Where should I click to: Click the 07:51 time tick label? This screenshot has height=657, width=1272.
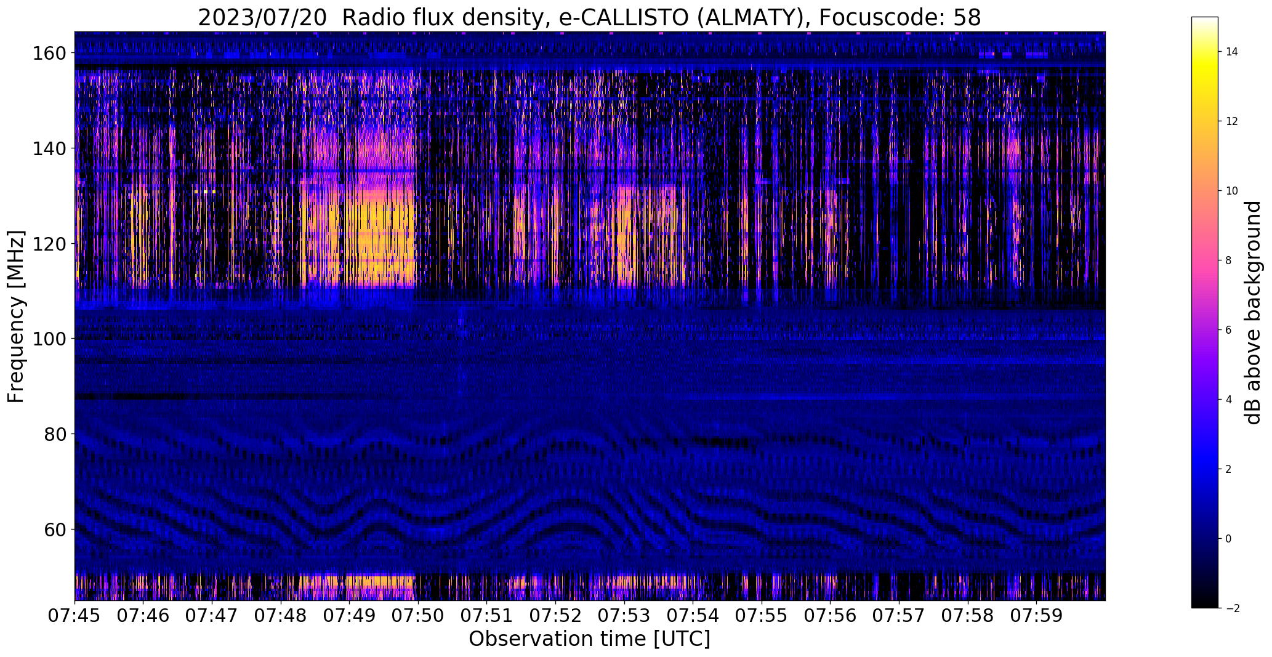[487, 615]
